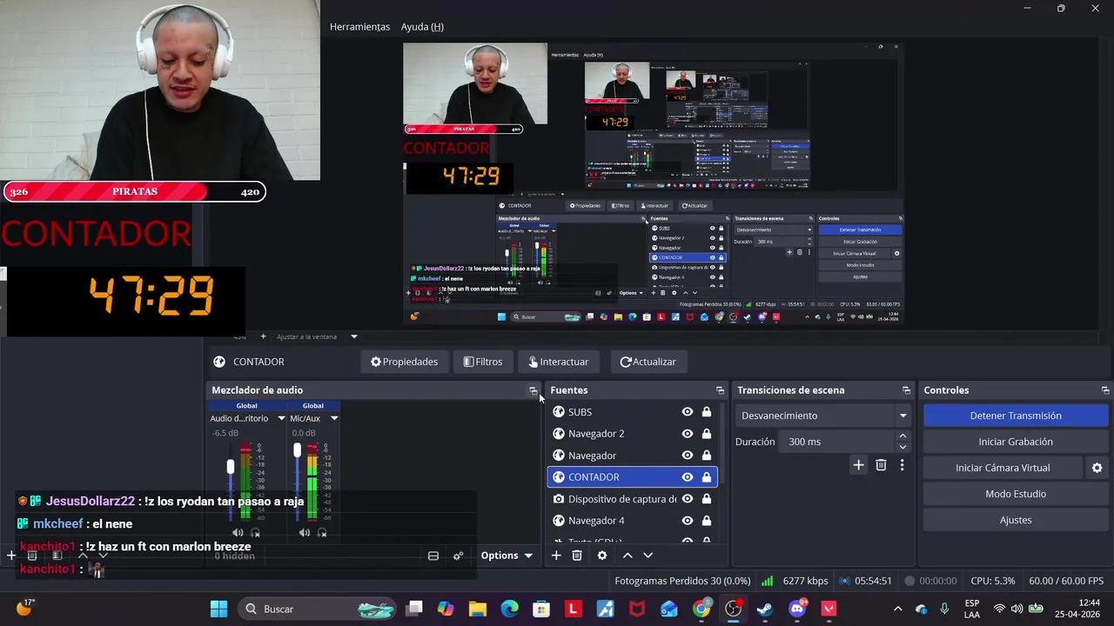1114x626 pixels.
Task: Click Iniciar Cámara Virtual button
Action: 1003,468
